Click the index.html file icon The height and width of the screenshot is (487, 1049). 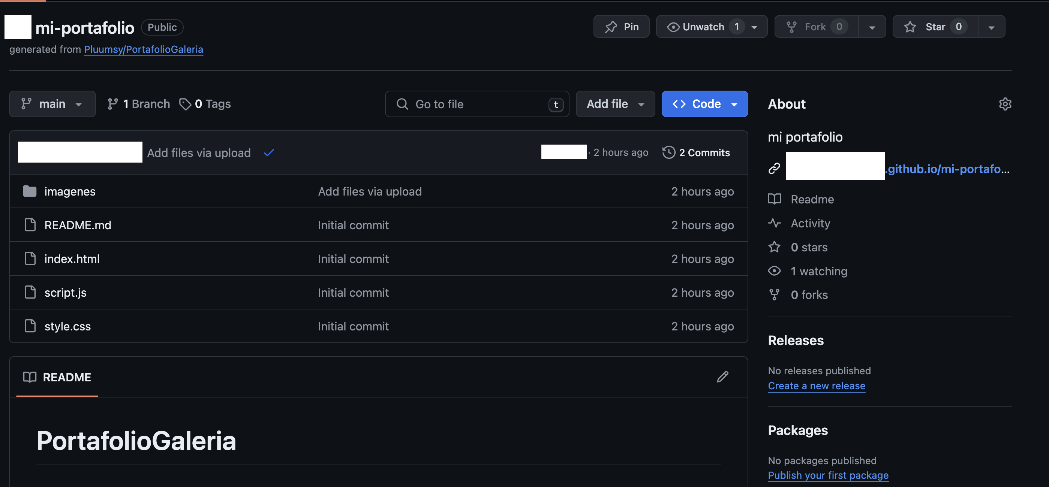pos(30,258)
